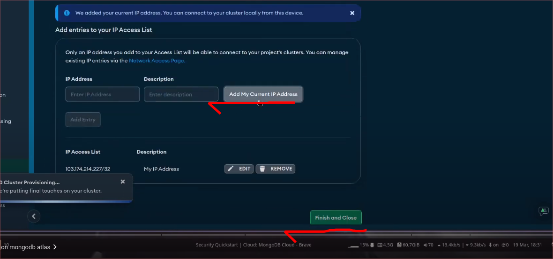This screenshot has height=259, width=553.
Task: Click the updates counter showing 0
Action: click(x=505, y=245)
